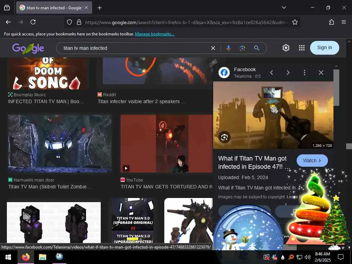Start voice search with the microphone icon
This screenshot has width=352, height=264.
(228, 48)
